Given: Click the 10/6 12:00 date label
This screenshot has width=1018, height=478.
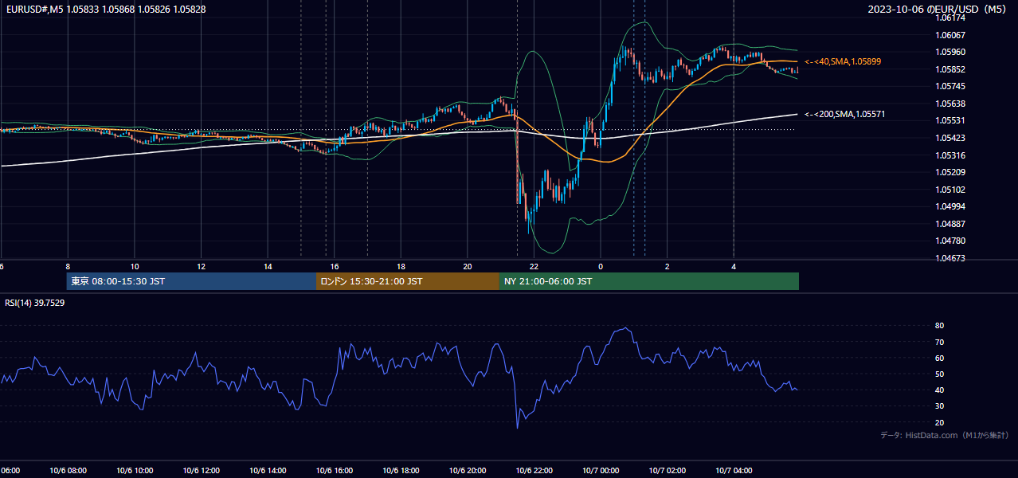Looking at the screenshot, I should (200, 471).
